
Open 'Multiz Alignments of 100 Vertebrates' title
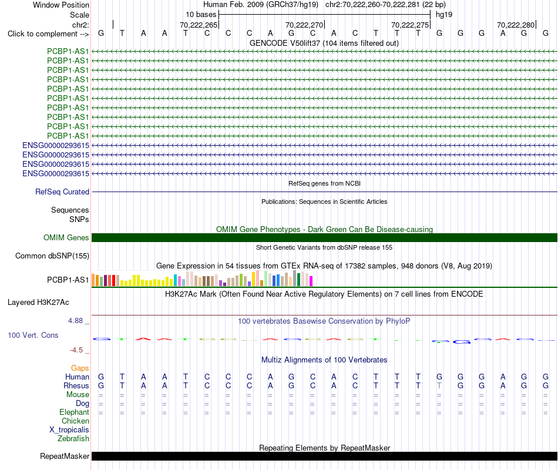click(x=324, y=360)
